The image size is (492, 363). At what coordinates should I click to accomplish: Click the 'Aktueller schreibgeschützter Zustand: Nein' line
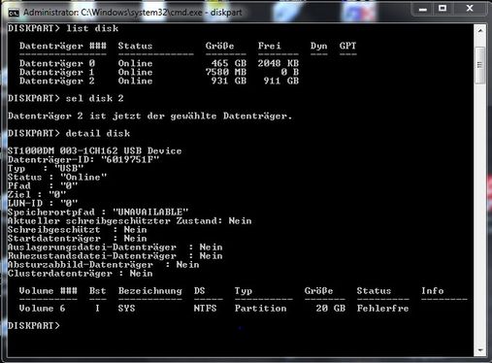click(130, 220)
